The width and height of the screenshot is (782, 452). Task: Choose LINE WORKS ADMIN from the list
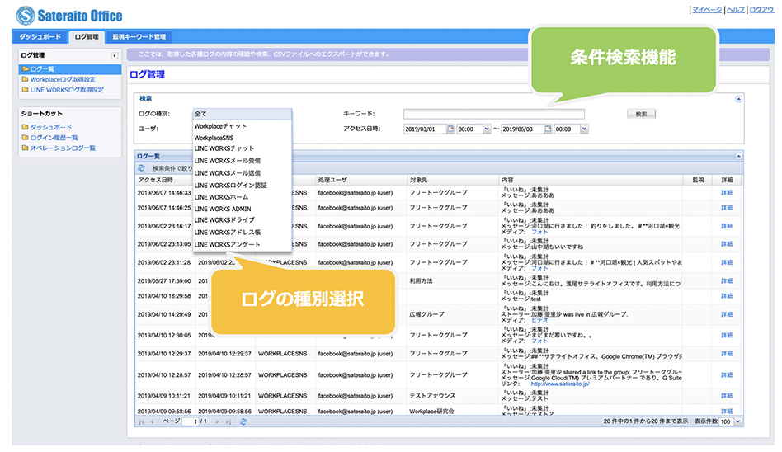click(x=242, y=209)
